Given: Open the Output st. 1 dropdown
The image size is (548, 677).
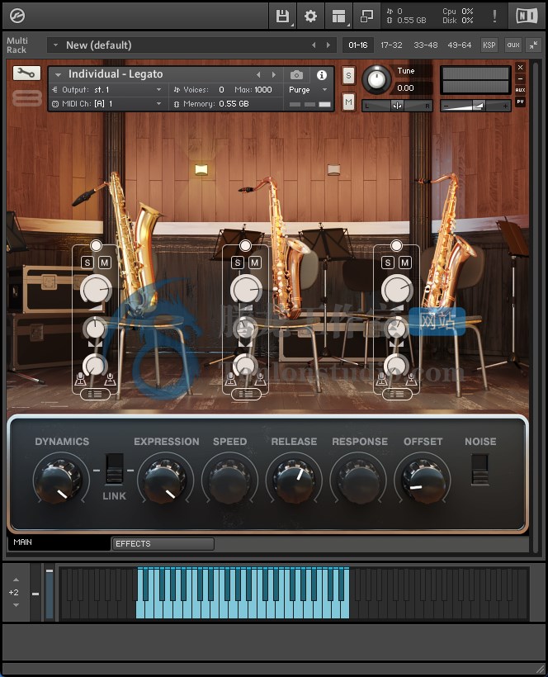Looking at the screenshot, I should click(107, 90).
